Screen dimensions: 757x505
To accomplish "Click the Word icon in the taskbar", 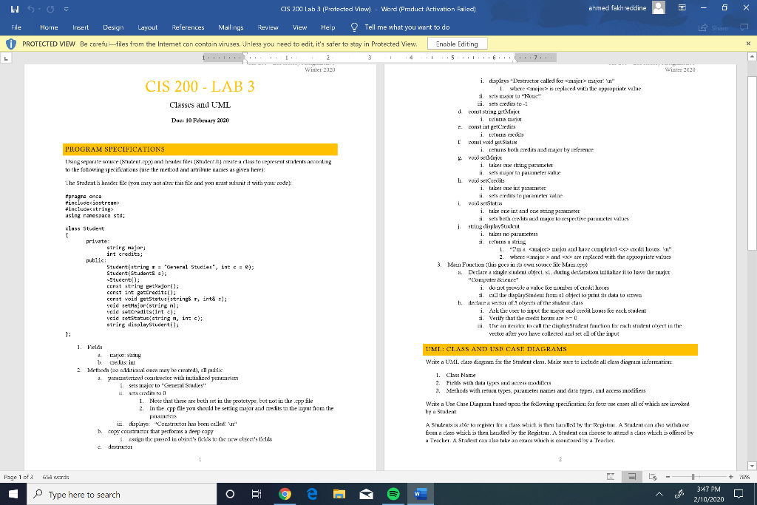I will click(421, 494).
